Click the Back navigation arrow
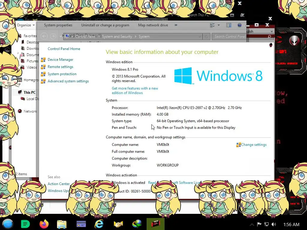 pyautogui.click(x=44, y=36)
